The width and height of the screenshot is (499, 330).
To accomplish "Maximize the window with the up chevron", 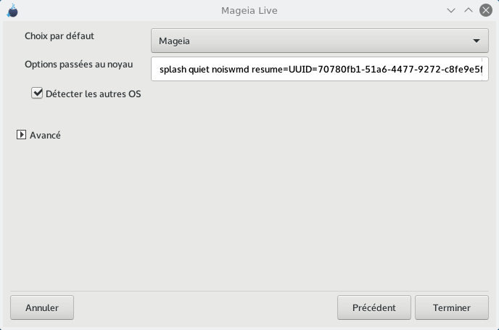I will pyautogui.click(x=468, y=10).
